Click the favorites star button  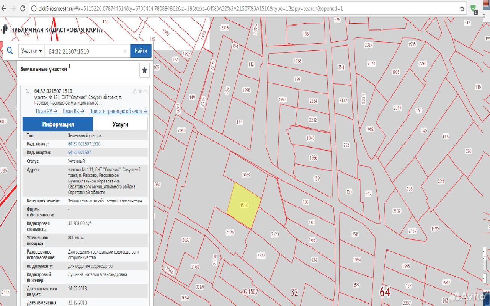[145, 70]
